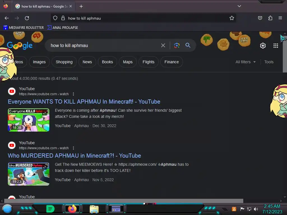
Task: Click Firefox icon in the taskbar
Action: [x=72, y=209]
